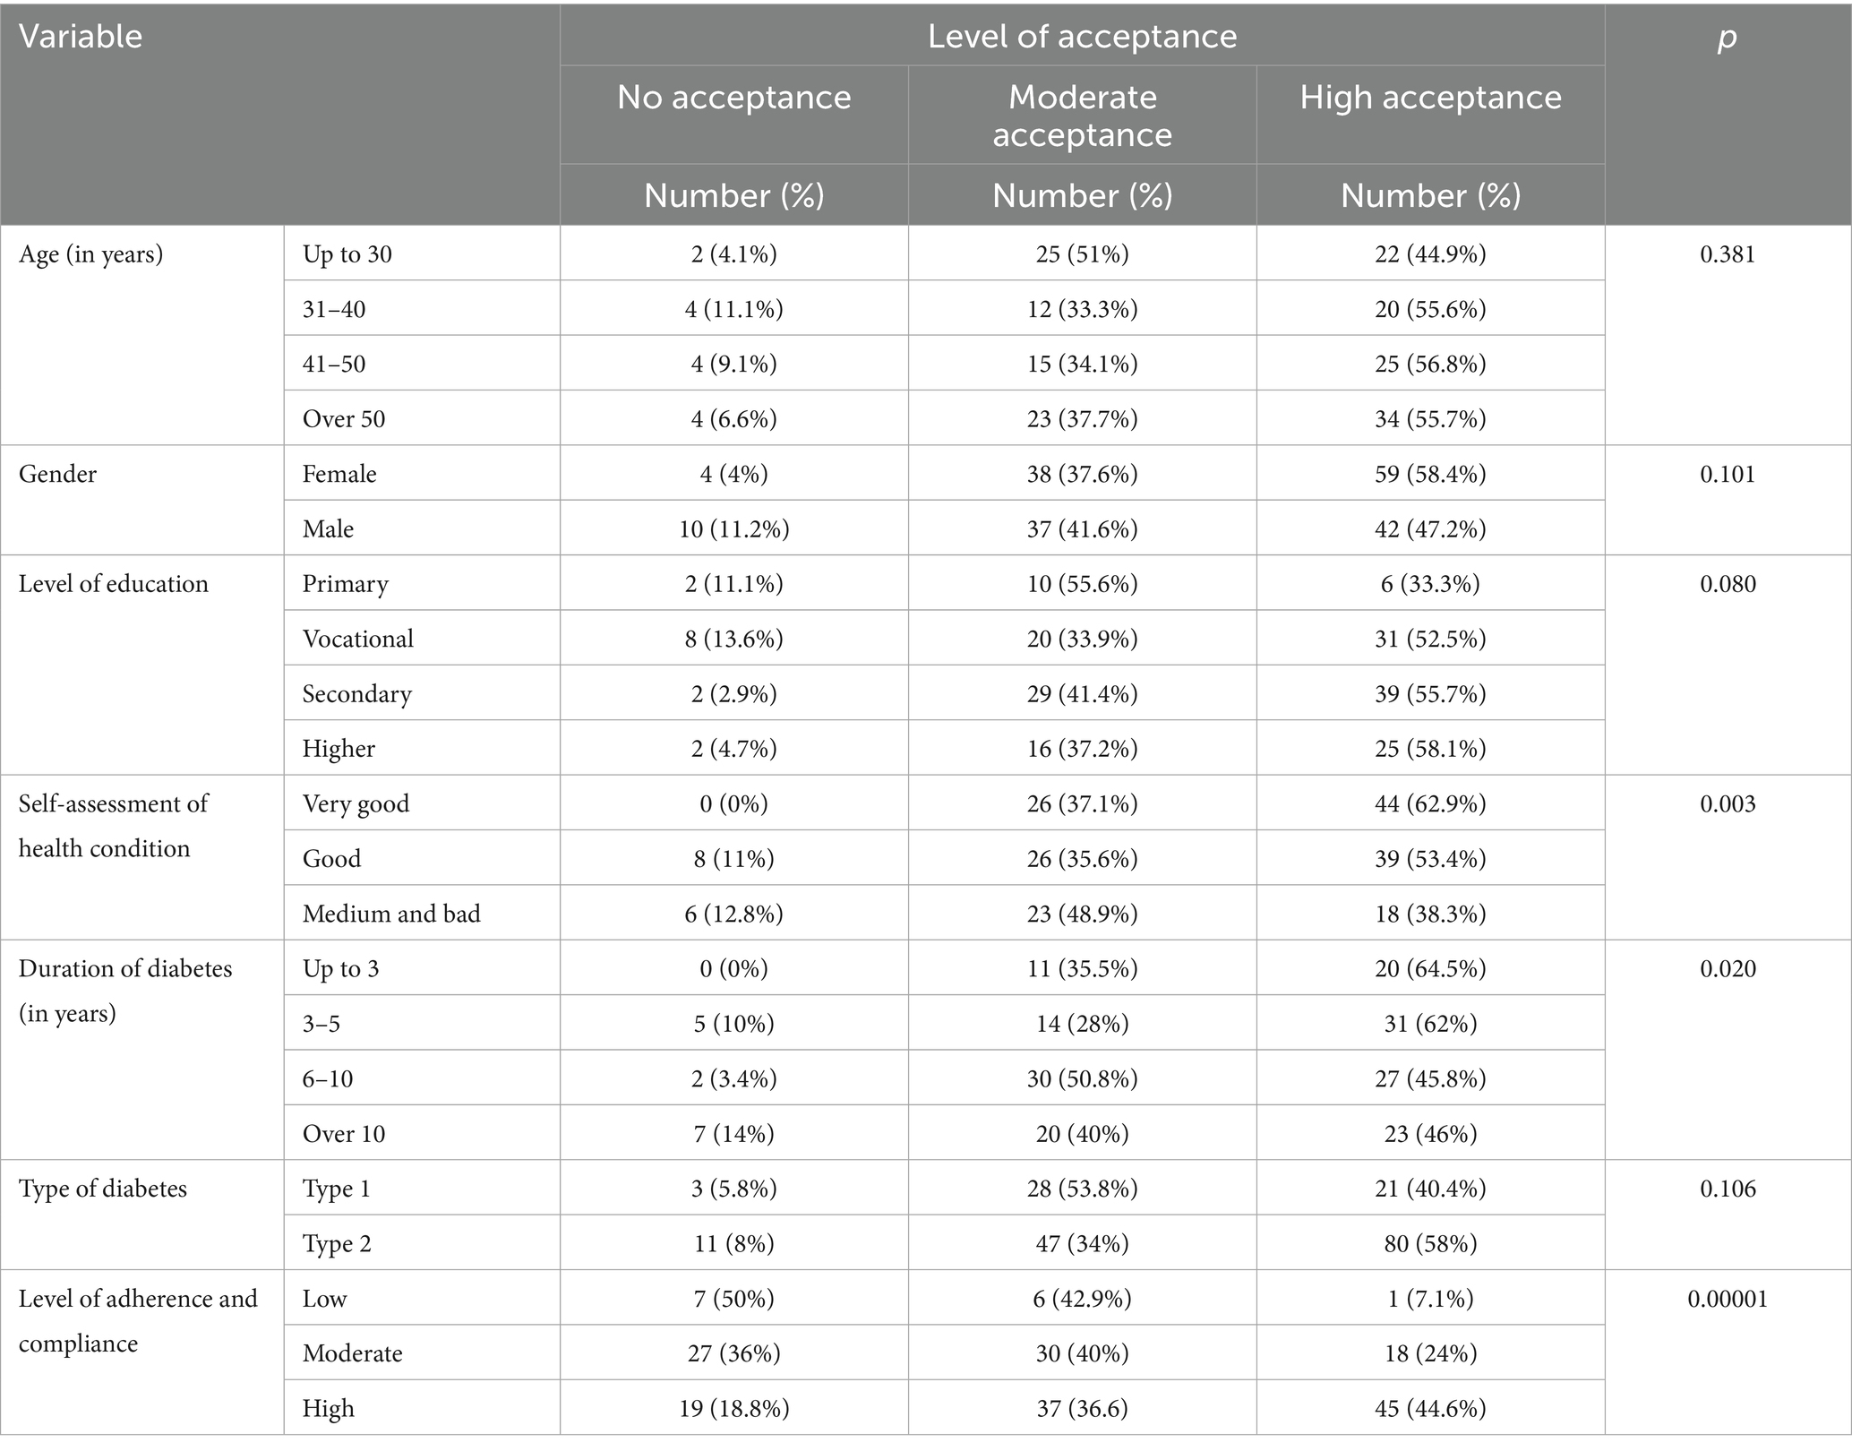1852x1451 pixels.
Task: Click the p-value 0.00001 cell
Action: coord(1728,1299)
